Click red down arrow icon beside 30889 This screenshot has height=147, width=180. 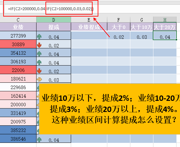39,45
